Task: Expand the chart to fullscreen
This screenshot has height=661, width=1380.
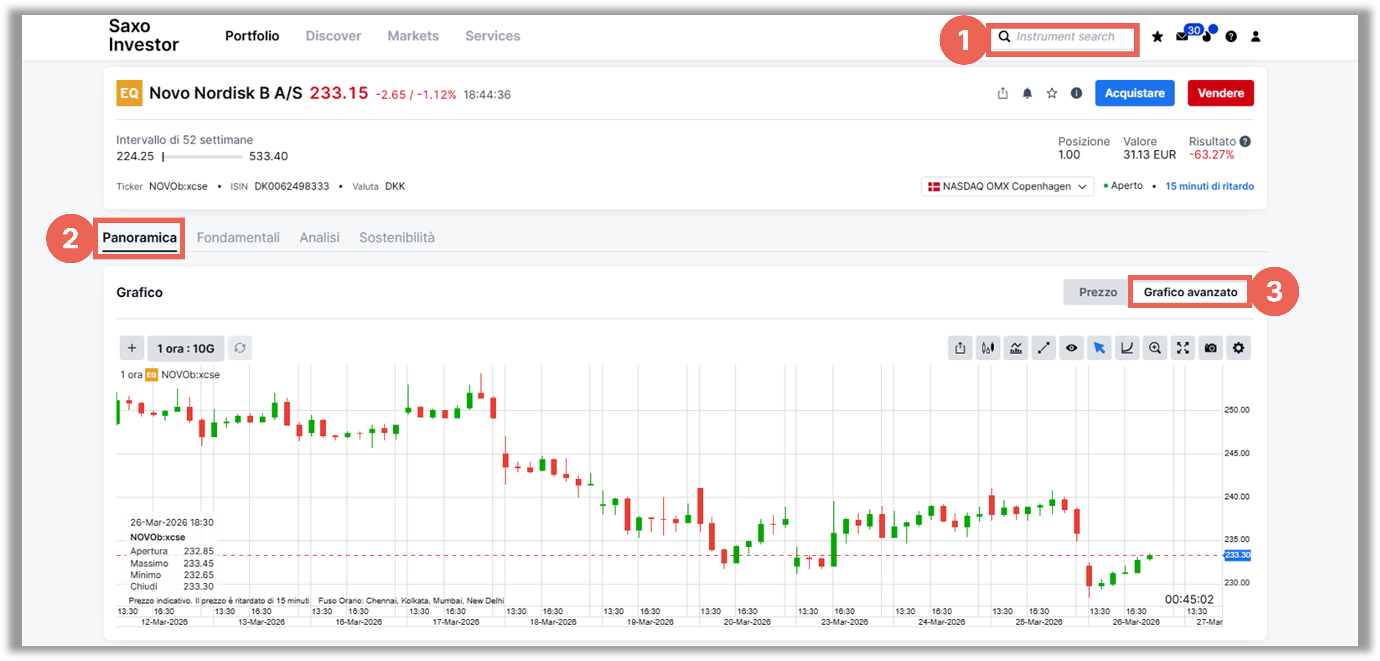Action: click(x=1183, y=348)
